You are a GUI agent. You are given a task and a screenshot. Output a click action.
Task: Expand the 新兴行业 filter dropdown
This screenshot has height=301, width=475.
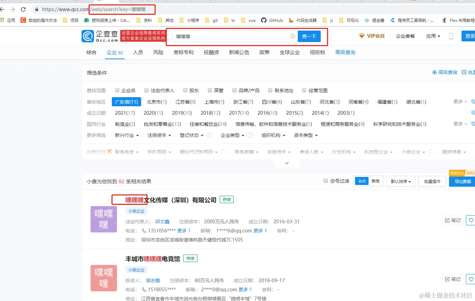click(127, 135)
